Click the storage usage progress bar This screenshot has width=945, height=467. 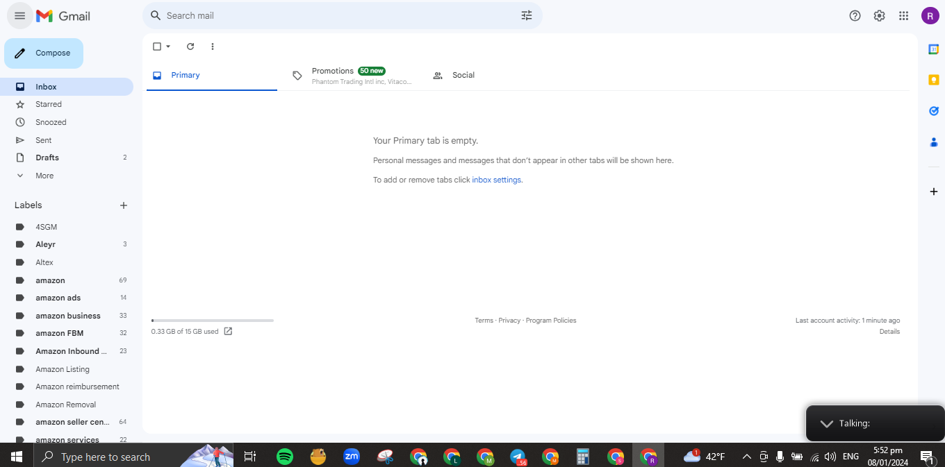tap(213, 321)
